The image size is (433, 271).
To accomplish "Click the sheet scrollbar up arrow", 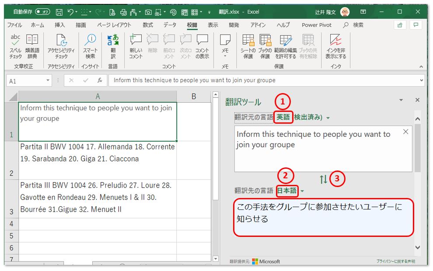I will click(x=216, y=95).
